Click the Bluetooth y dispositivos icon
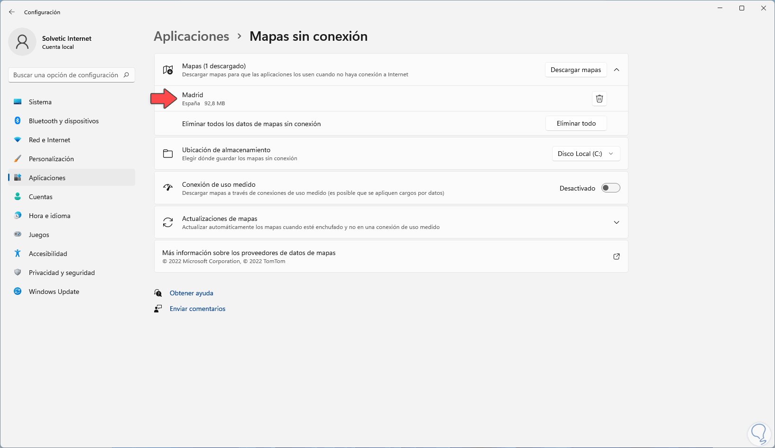The image size is (775, 448). pyautogui.click(x=18, y=121)
